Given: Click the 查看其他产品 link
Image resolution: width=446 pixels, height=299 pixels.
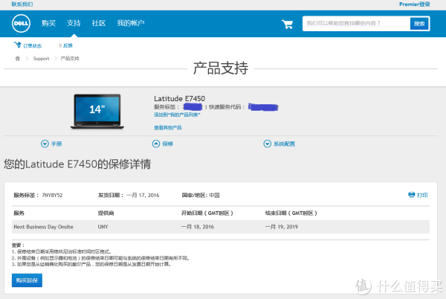Looking at the screenshot, I should (x=167, y=128).
